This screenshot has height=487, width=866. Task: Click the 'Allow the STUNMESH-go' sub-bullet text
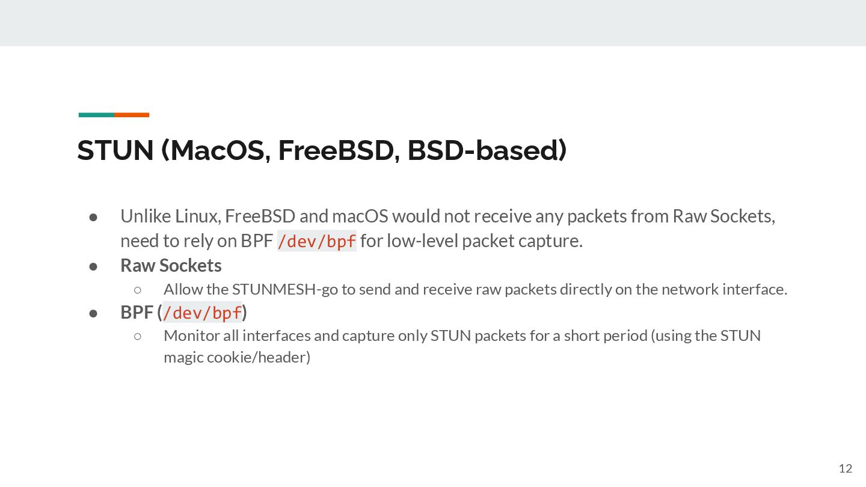(x=475, y=290)
